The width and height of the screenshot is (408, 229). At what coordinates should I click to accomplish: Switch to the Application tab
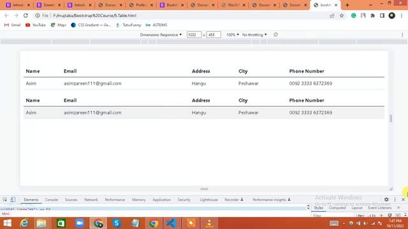click(161, 200)
